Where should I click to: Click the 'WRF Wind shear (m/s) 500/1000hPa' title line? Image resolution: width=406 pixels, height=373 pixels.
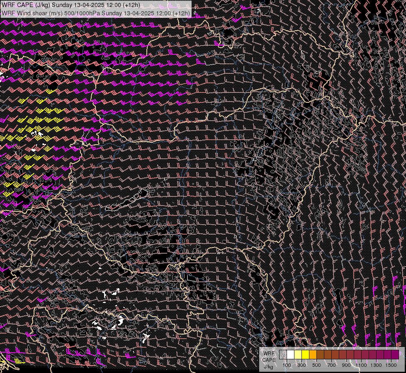click(x=95, y=13)
